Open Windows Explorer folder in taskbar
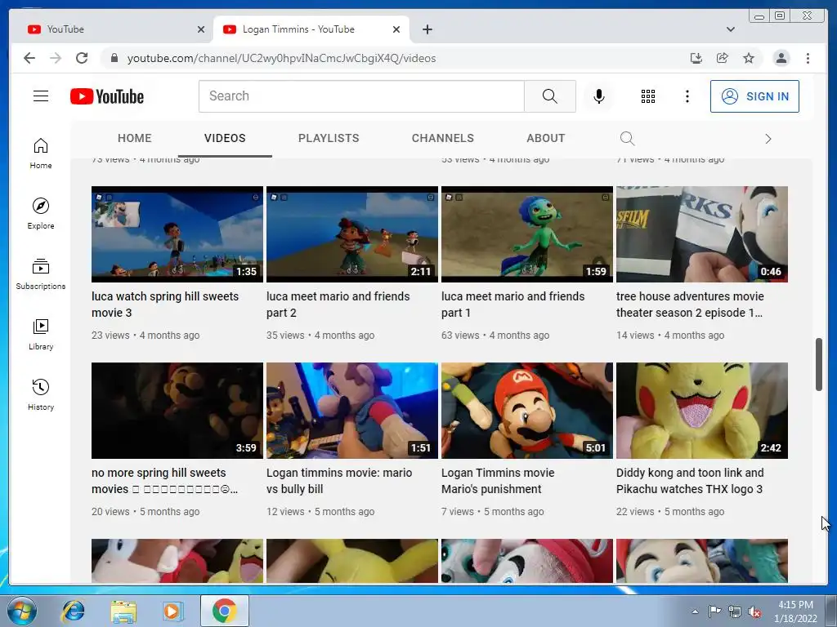 coord(123,611)
